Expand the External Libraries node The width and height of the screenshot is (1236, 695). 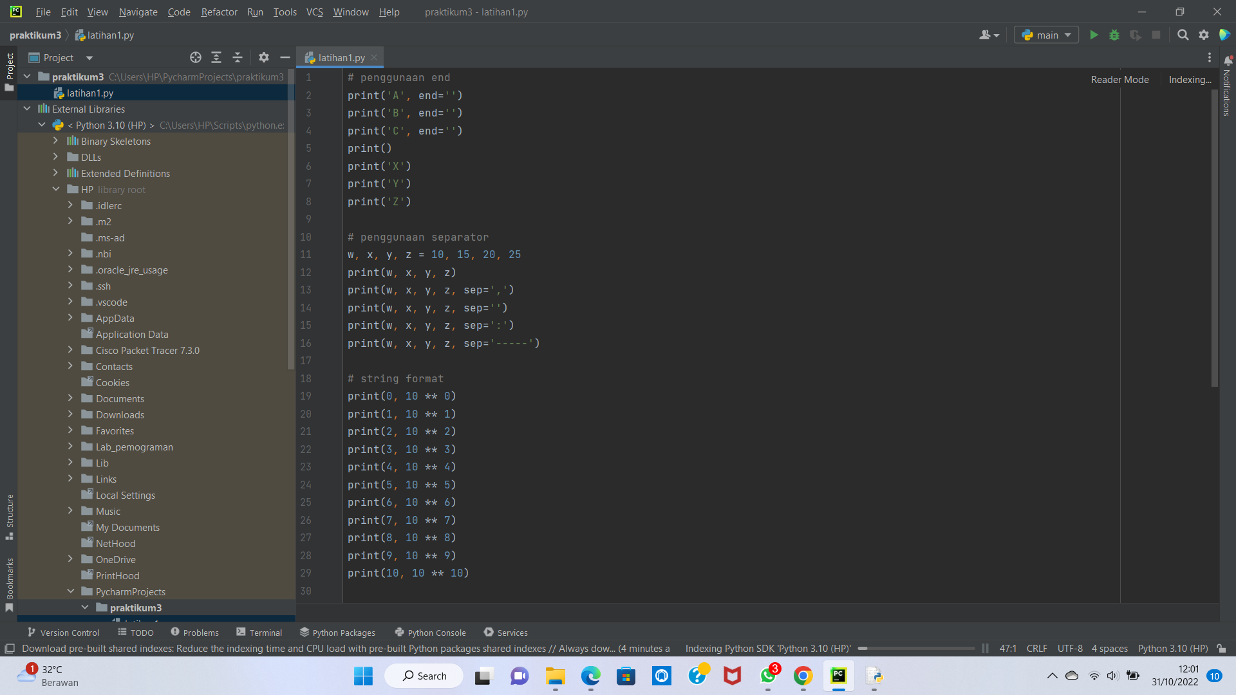tap(27, 109)
